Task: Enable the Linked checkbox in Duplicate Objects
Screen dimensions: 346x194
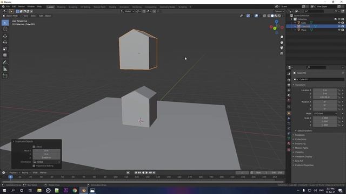Action: point(34,147)
